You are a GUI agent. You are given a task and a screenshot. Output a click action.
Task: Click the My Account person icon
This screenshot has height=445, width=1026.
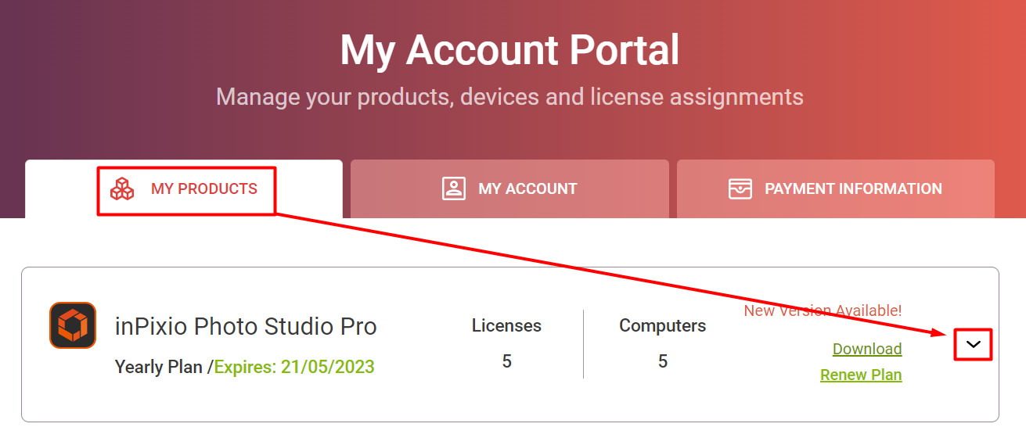coord(454,188)
